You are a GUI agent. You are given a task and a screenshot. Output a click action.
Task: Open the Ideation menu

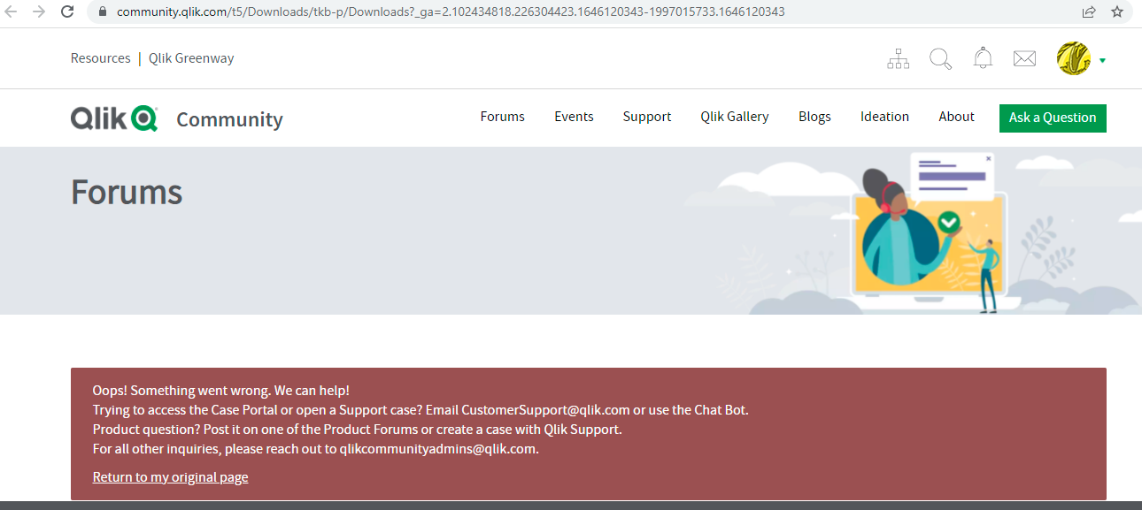click(x=884, y=117)
